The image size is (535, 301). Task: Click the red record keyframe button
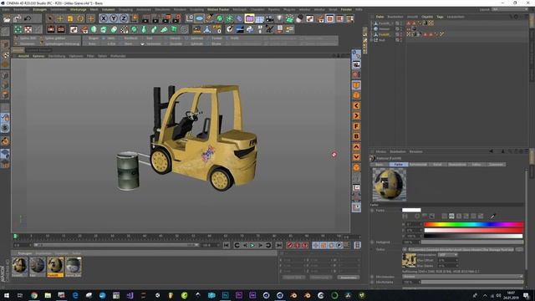[290, 245]
